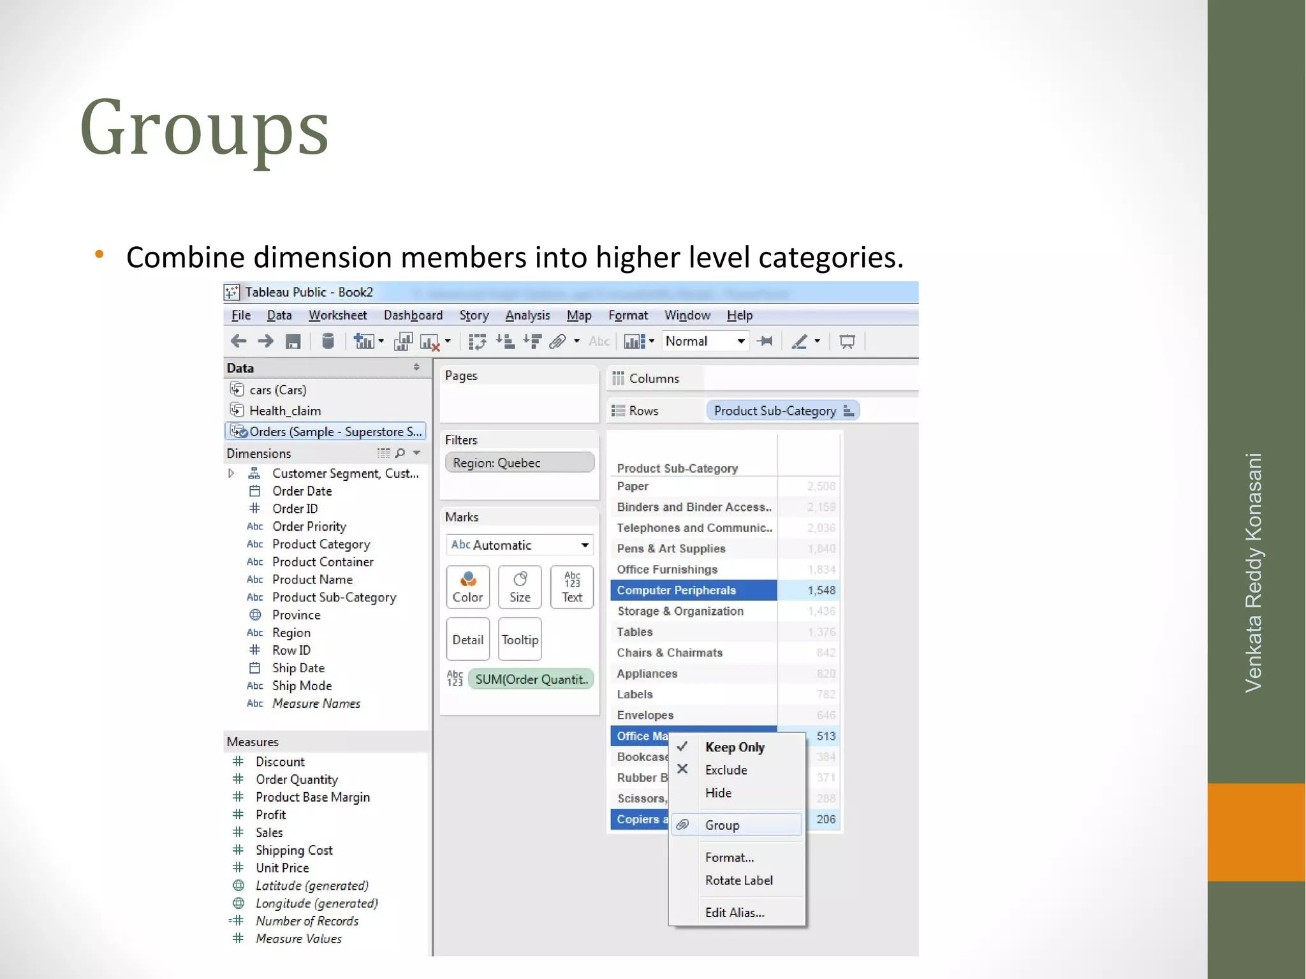The image size is (1306, 979).
Task: Click the Dimensions list view icon
Action: [383, 453]
